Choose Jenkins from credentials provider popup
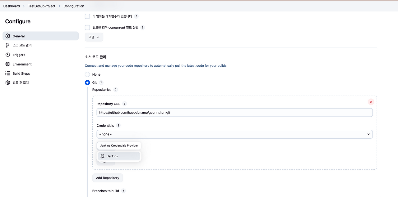The height and width of the screenshot is (197, 398). pyautogui.click(x=119, y=156)
